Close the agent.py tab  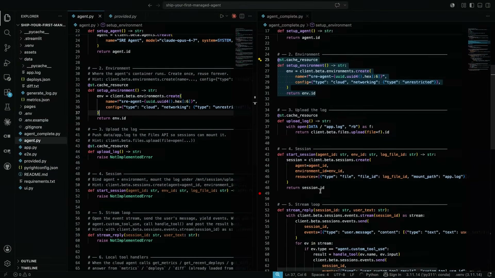point(100,16)
